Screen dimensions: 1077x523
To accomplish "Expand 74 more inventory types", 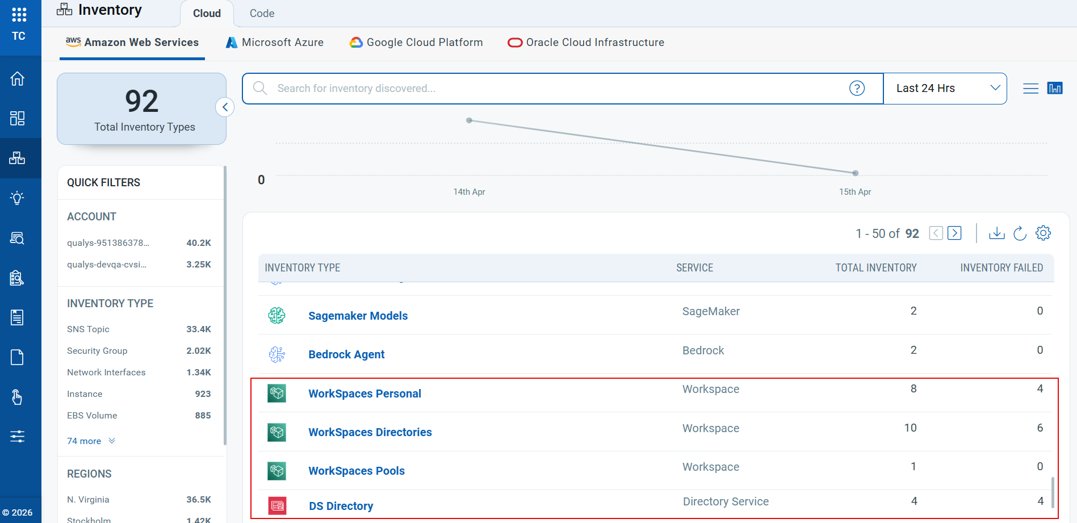I will 91,441.
